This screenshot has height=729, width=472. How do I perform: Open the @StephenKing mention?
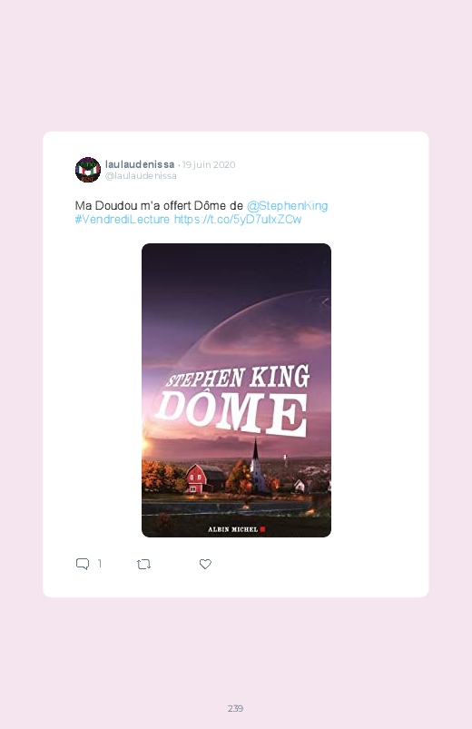[287, 205]
